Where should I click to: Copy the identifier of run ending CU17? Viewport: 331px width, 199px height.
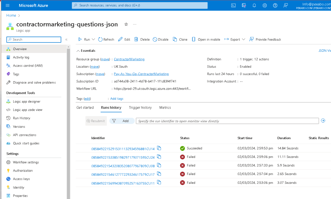tap(159, 174)
